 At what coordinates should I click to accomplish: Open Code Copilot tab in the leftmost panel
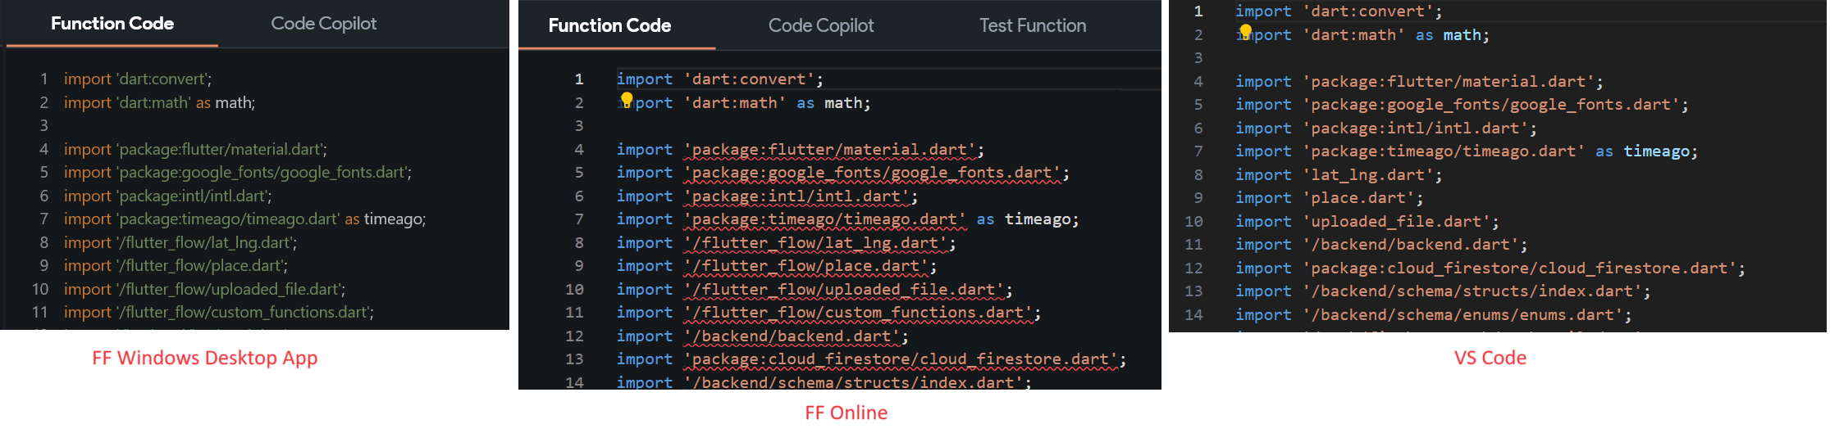tap(324, 24)
